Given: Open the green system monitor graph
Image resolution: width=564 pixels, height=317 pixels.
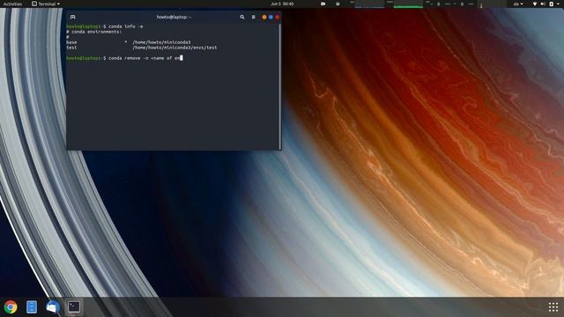Looking at the screenshot, I should click(408, 4).
